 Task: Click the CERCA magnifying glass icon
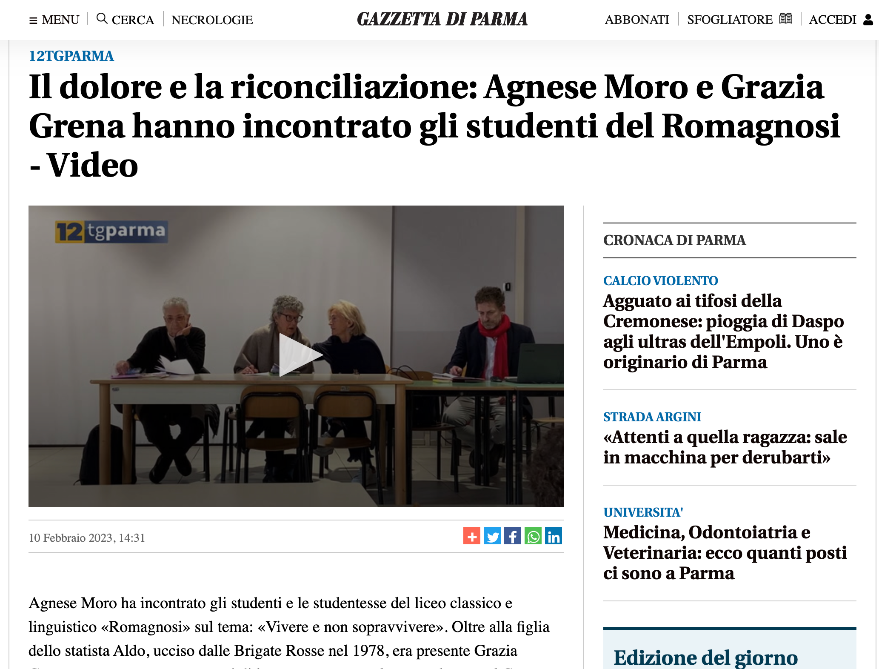pyautogui.click(x=102, y=18)
